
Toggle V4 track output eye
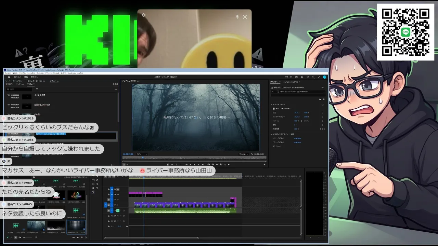(x=118, y=189)
